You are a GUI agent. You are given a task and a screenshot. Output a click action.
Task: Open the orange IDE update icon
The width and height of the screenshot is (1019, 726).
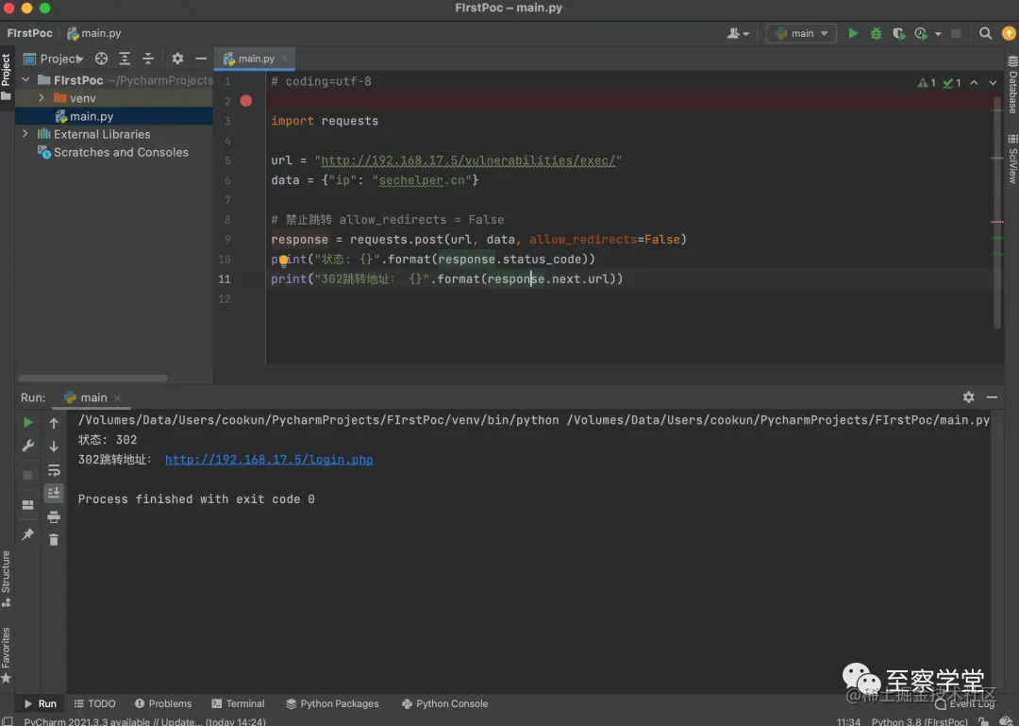[x=1009, y=33]
